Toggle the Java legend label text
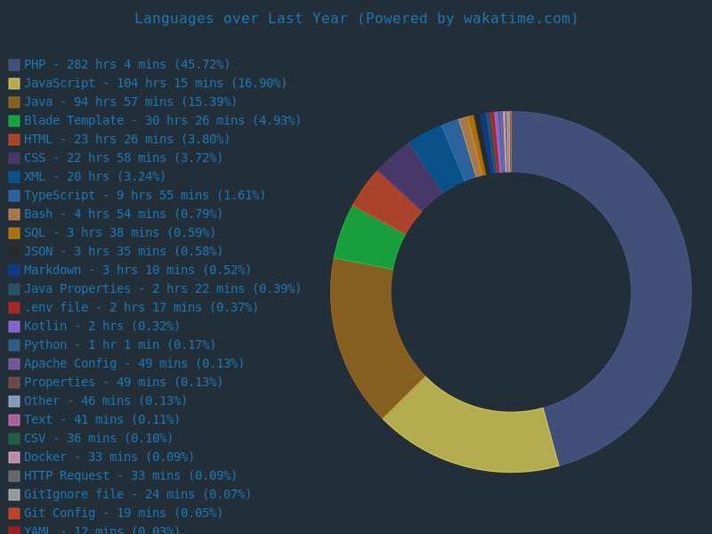Viewport: 712px width, 534px height. 131,102
